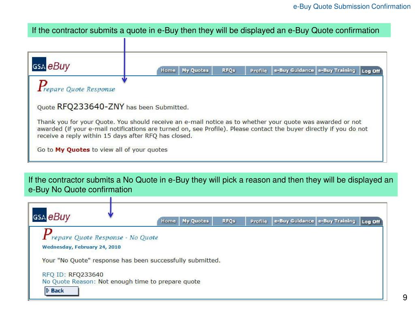Click Prepare Quote Response - No Quote heading
The width and height of the screenshot is (415, 311).
pos(100,234)
